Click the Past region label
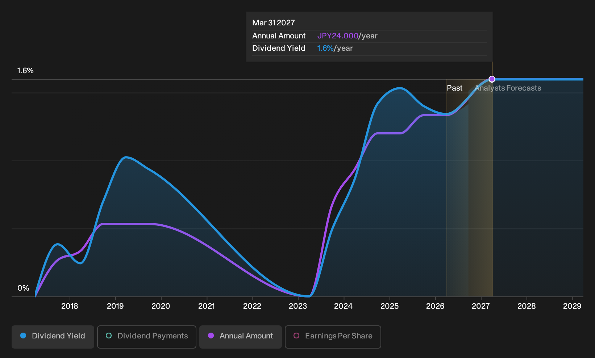 coord(454,88)
